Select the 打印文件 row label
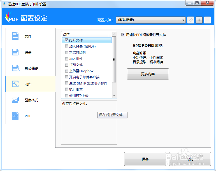 coord(76,65)
